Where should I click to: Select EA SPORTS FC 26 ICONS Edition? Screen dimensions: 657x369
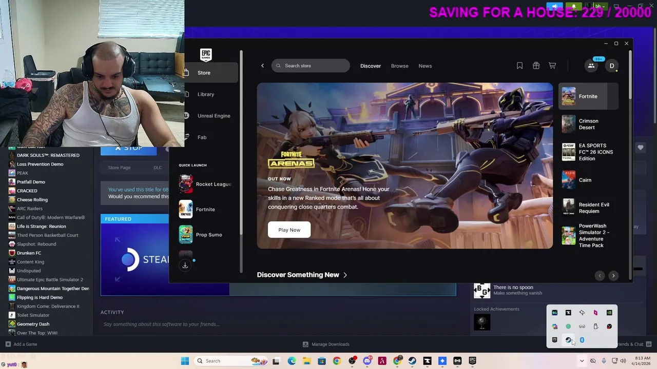(x=588, y=152)
